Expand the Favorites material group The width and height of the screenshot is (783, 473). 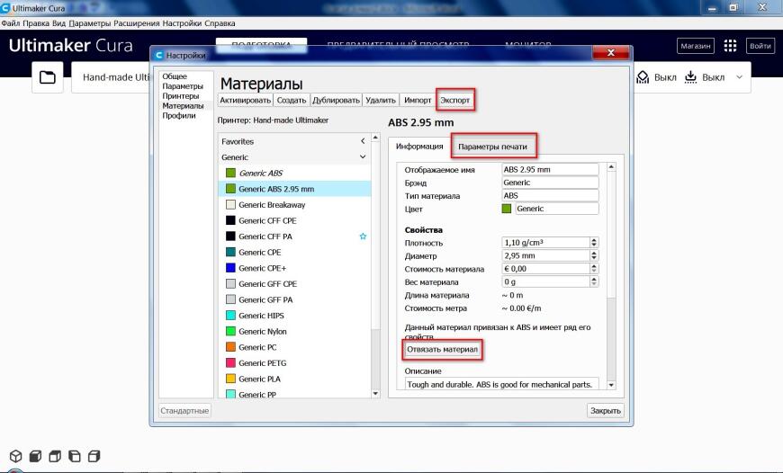363,141
